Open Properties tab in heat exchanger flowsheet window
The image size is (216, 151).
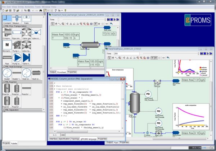pyautogui.click(x=72, y=72)
